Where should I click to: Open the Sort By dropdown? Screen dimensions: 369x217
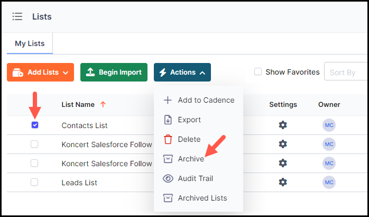point(346,71)
